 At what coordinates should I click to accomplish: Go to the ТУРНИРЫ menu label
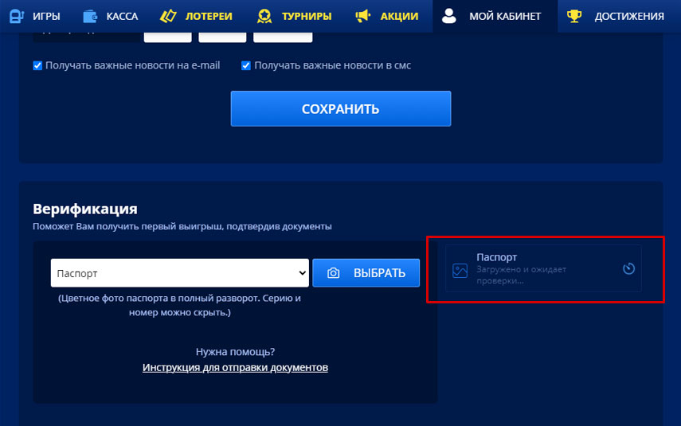306,16
